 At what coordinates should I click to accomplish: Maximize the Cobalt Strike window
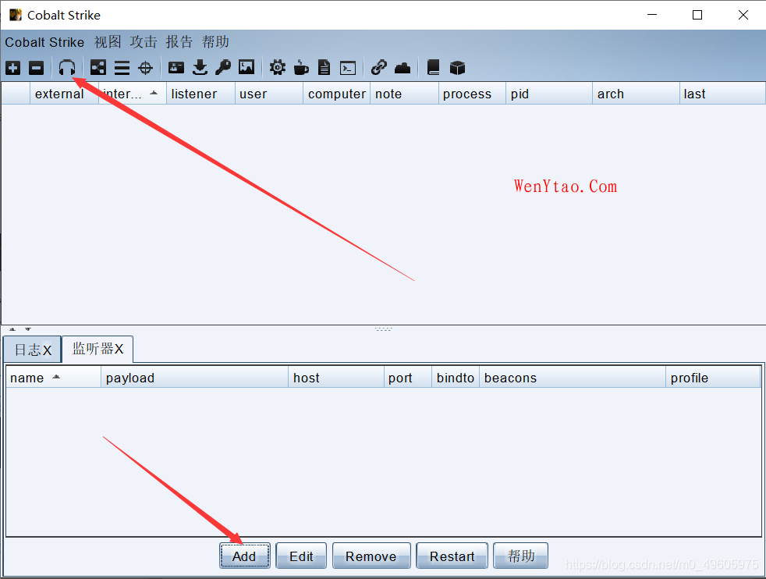[x=697, y=15]
